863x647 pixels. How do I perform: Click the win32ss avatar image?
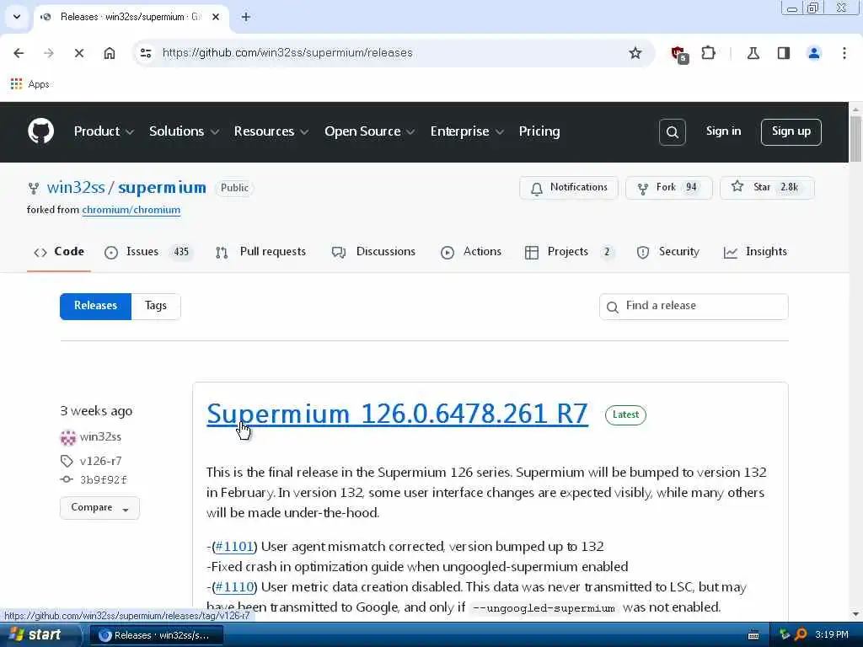pos(67,437)
